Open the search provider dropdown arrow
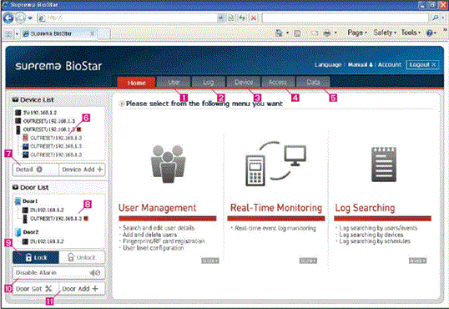 (x=442, y=18)
